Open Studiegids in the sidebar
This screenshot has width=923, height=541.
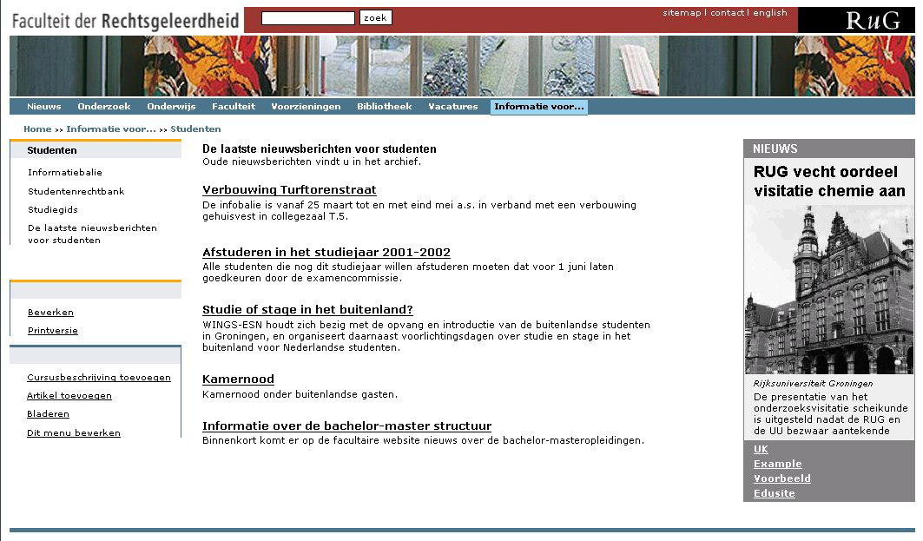point(53,209)
